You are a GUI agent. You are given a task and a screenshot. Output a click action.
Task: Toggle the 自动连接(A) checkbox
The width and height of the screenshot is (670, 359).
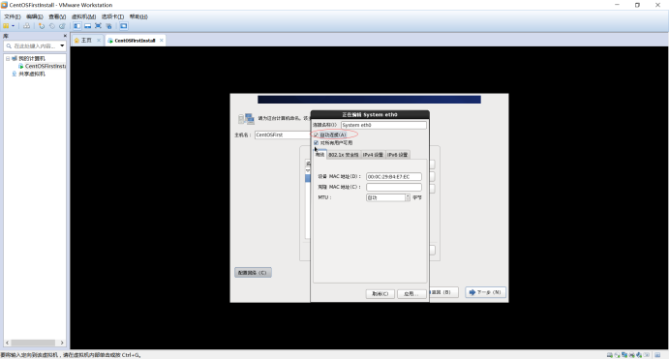click(x=317, y=135)
